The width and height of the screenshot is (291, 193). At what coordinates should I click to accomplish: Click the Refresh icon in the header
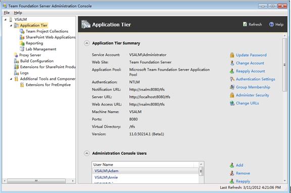[x=245, y=24]
